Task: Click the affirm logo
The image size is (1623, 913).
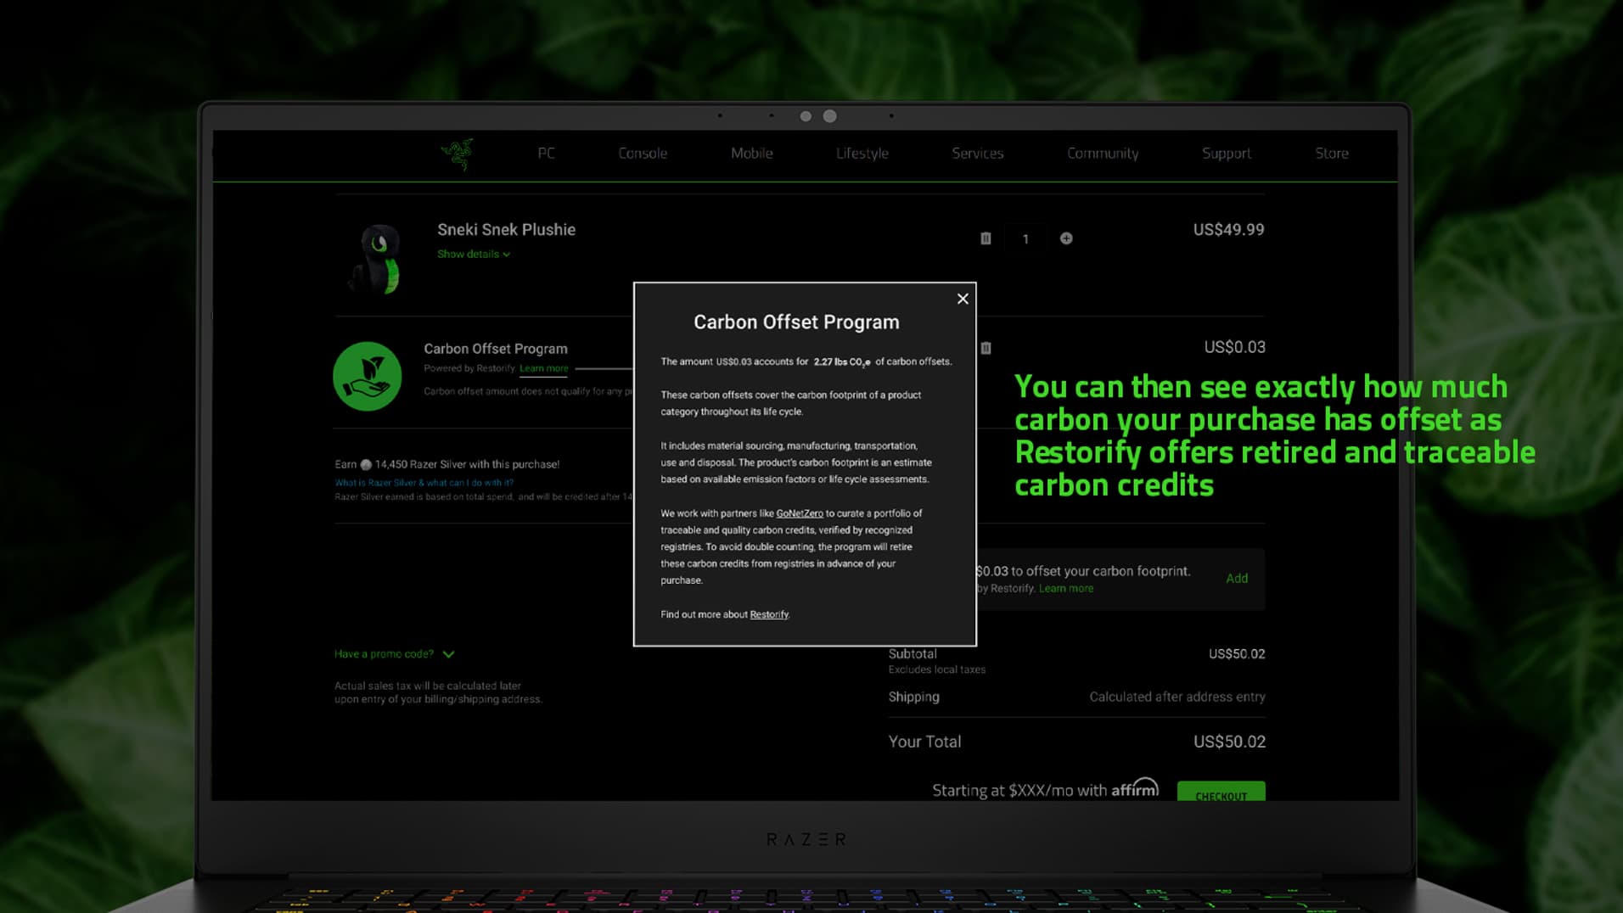Action: tap(1135, 788)
